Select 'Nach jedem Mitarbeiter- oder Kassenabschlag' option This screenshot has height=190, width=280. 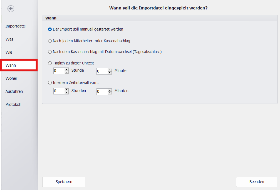50,41
